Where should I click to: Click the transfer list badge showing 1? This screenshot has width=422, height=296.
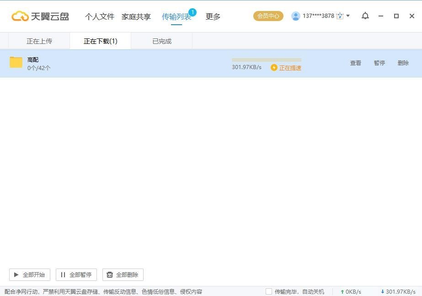click(192, 12)
